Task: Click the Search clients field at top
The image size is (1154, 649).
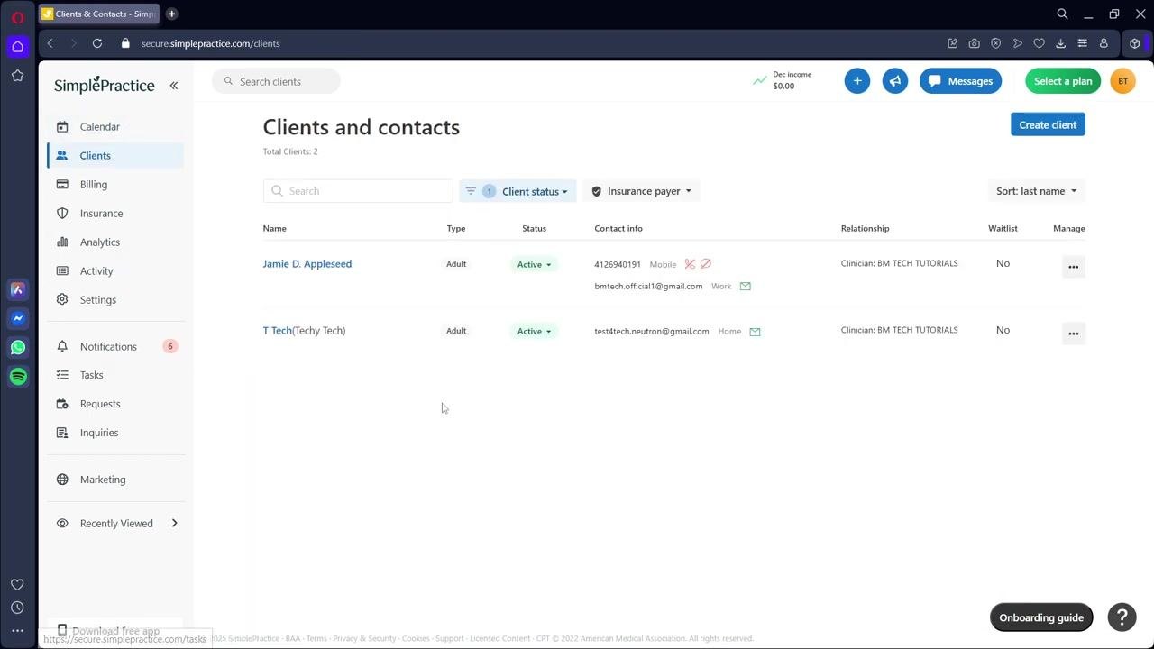Action: 276,81
